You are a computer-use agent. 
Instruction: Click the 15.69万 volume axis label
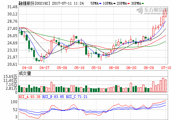pyautogui.click(x=10, y=77)
